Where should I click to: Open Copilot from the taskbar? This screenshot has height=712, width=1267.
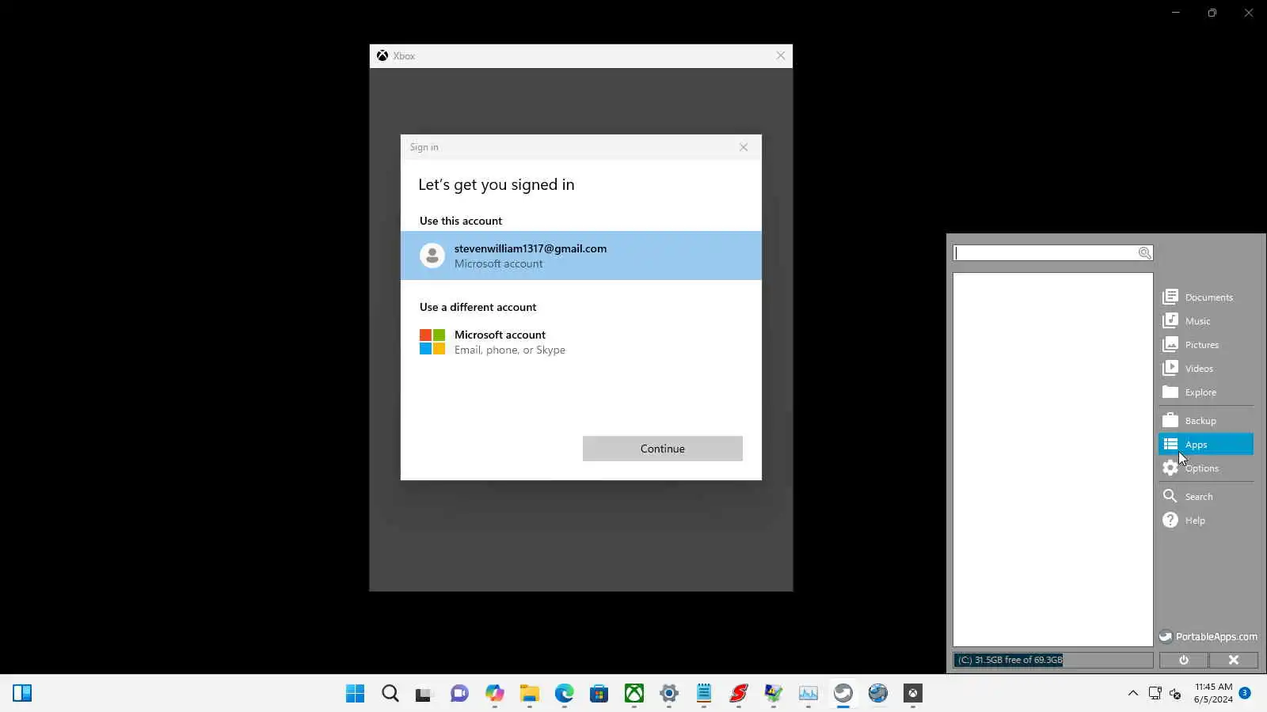point(494,694)
